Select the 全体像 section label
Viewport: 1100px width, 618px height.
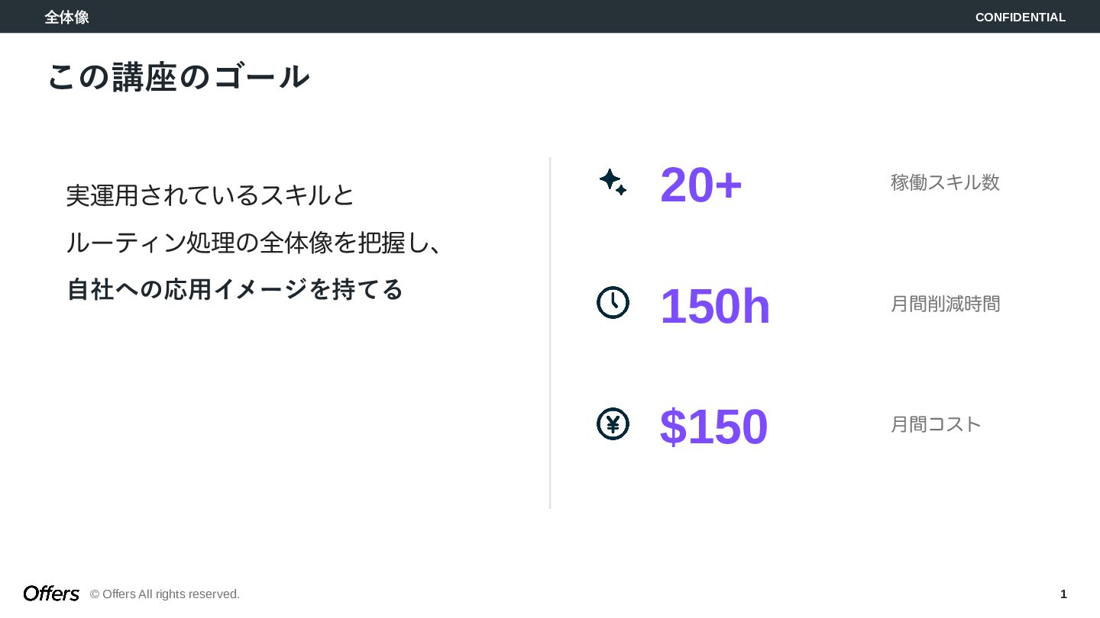click(x=66, y=17)
